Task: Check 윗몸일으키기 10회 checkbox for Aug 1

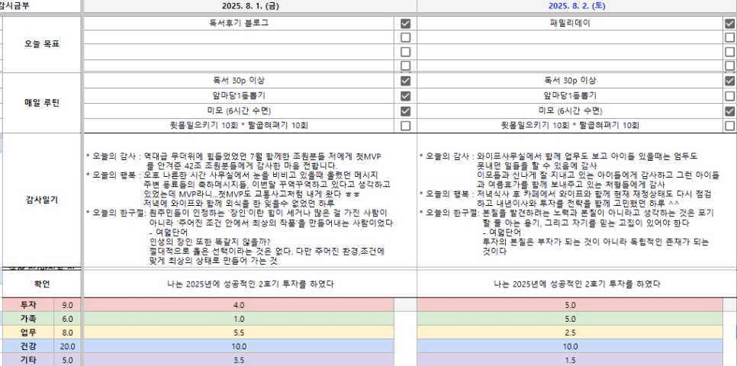Action: pyautogui.click(x=405, y=126)
